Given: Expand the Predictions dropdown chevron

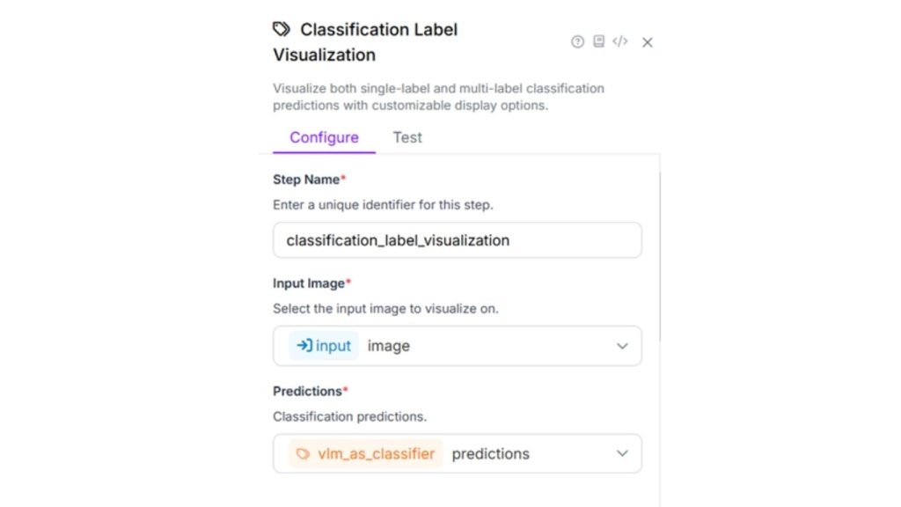Looking at the screenshot, I should pos(622,454).
